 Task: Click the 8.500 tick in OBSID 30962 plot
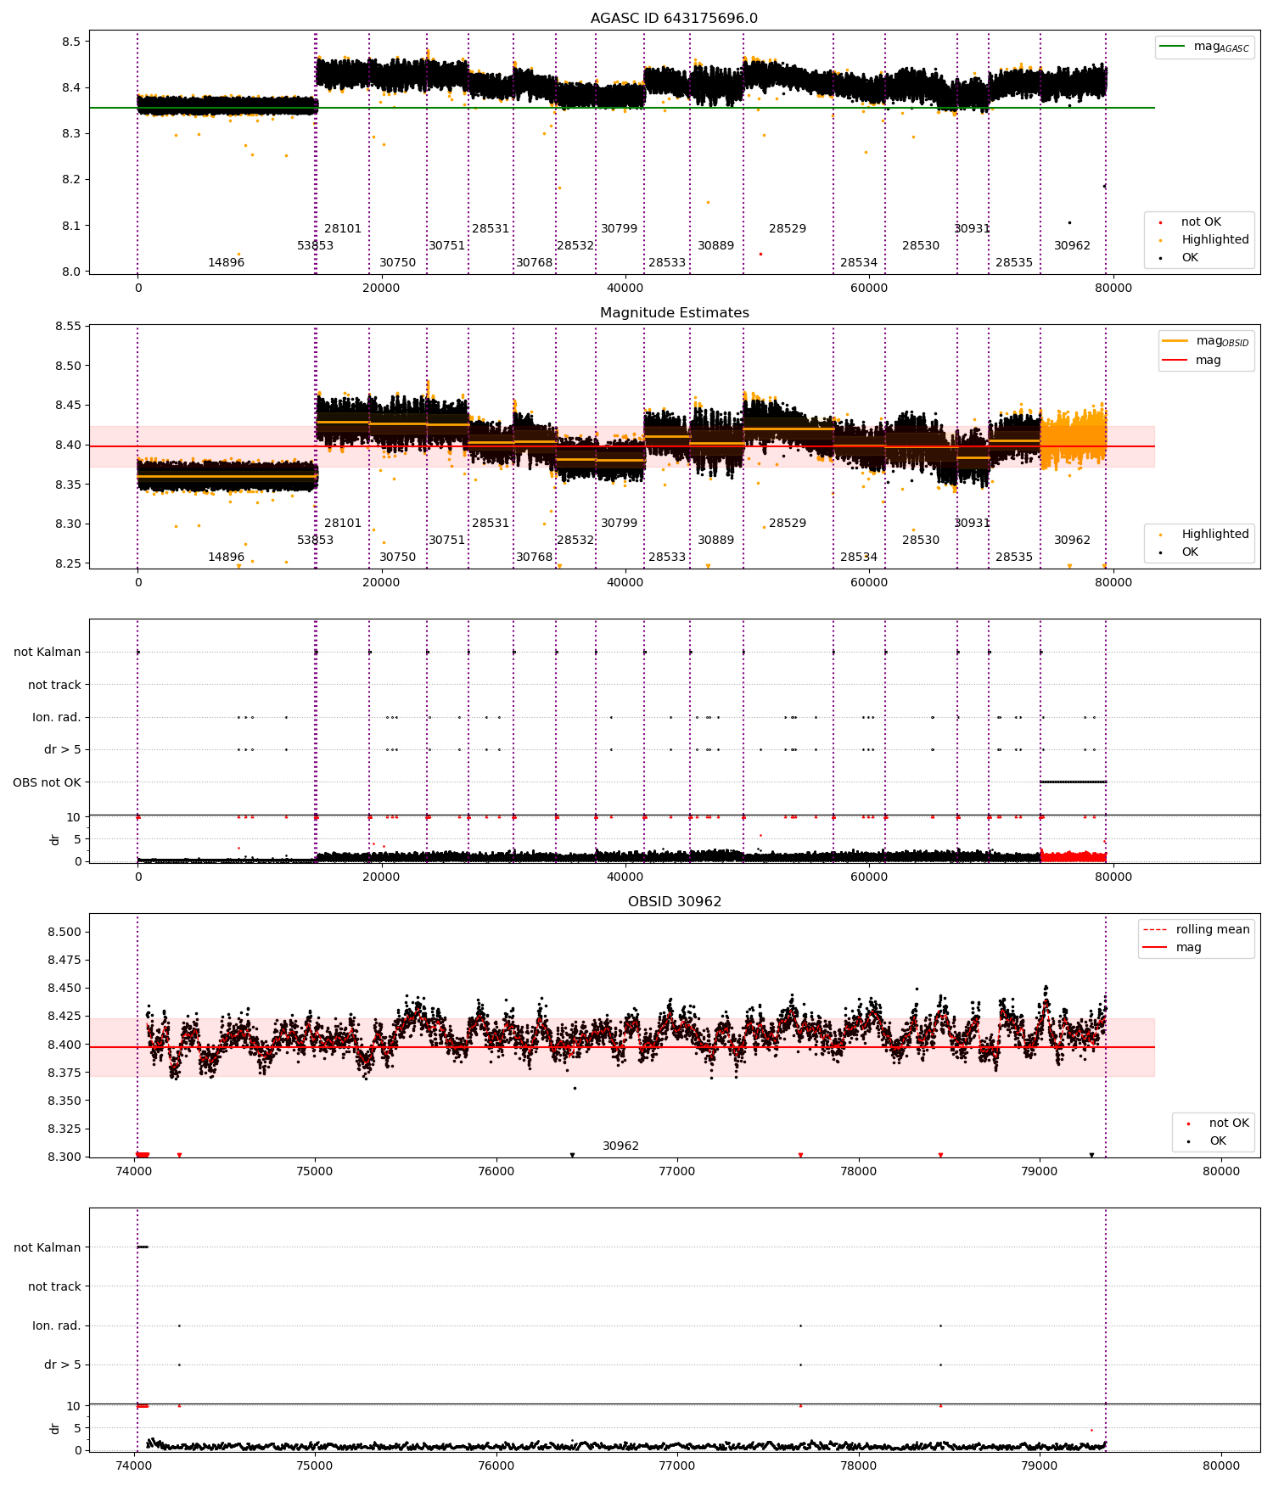coord(64,933)
